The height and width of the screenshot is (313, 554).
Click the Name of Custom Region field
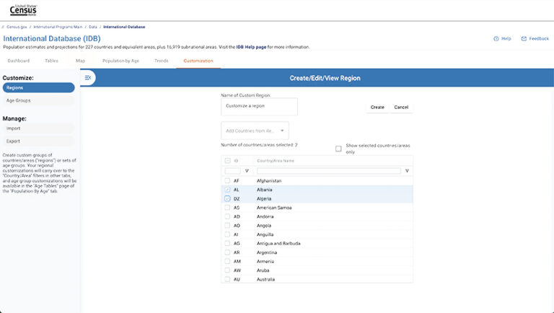click(260, 107)
